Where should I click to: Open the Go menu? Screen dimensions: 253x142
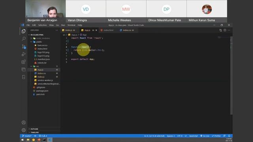(57, 25)
